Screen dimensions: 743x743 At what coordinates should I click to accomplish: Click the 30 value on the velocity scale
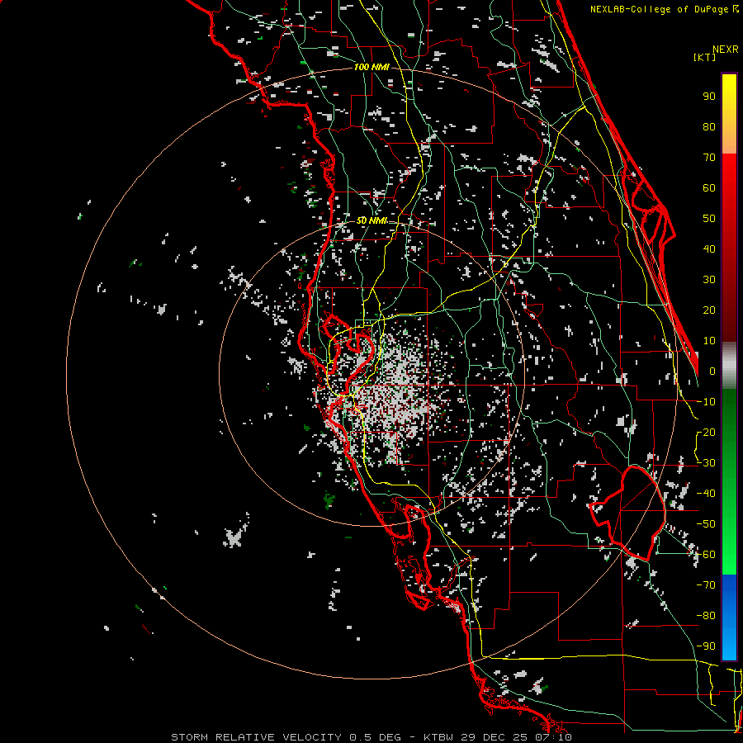(709, 280)
